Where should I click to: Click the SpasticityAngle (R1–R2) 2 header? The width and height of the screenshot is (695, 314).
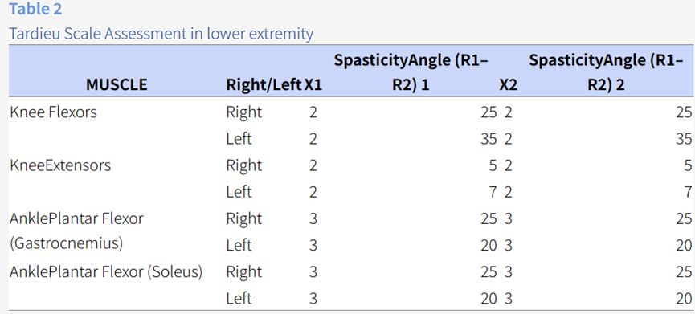[606, 72]
